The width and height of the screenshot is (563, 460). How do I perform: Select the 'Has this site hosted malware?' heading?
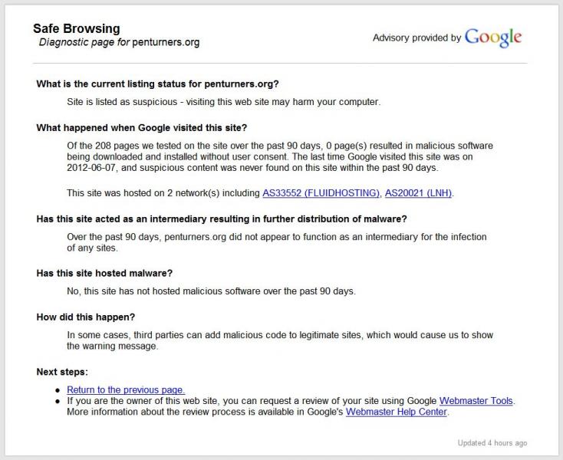pos(104,273)
